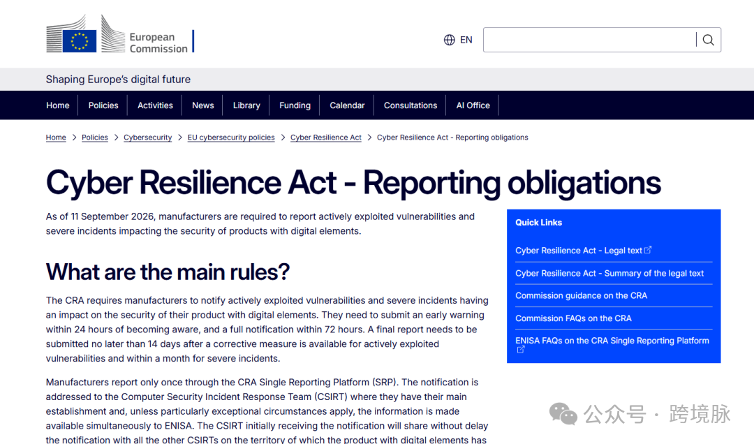
Task: Click the search magnifier icon
Action: 709,40
